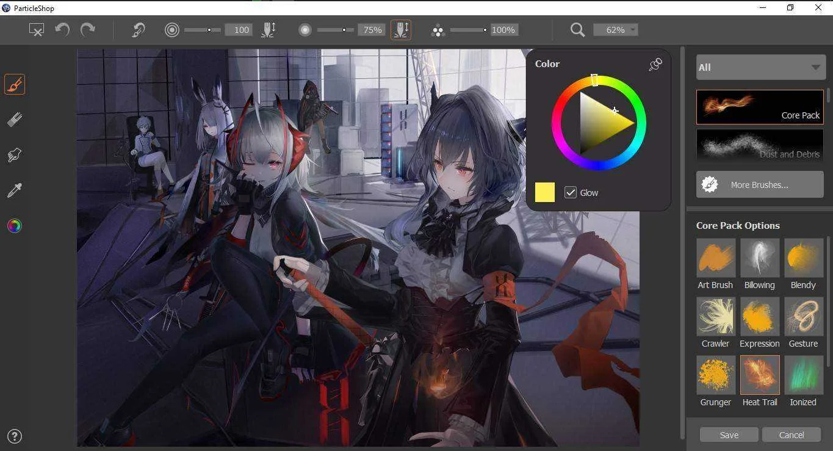Viewport: 833px width, 451px height.
Task: Select the Dust and Debris brush pack
Action: pos(760,145)
